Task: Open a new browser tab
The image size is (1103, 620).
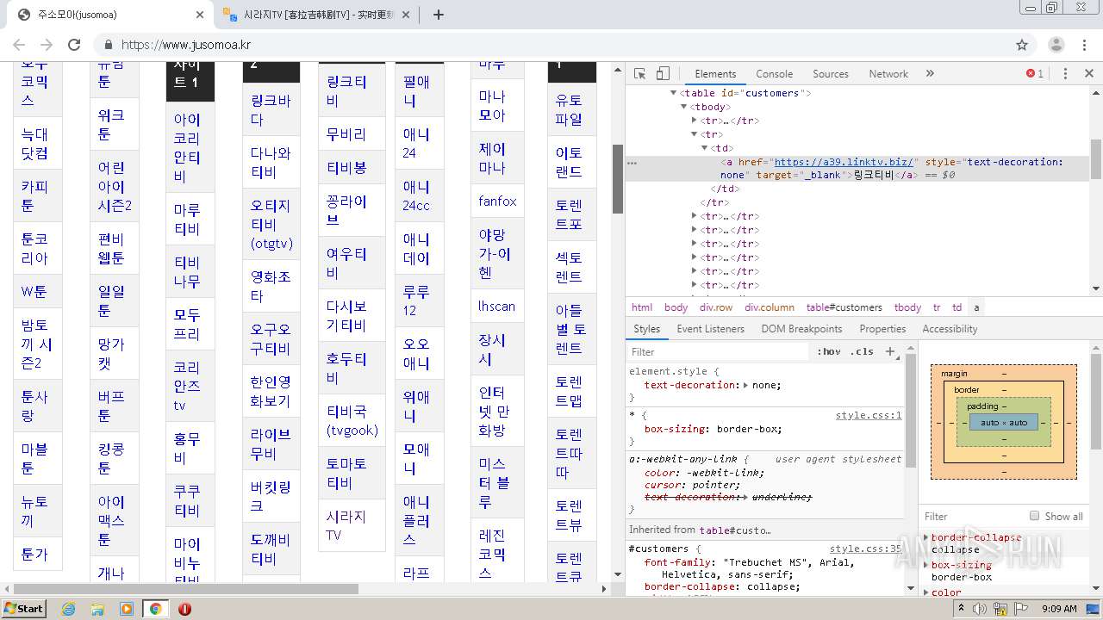Action: pos(439,15)
